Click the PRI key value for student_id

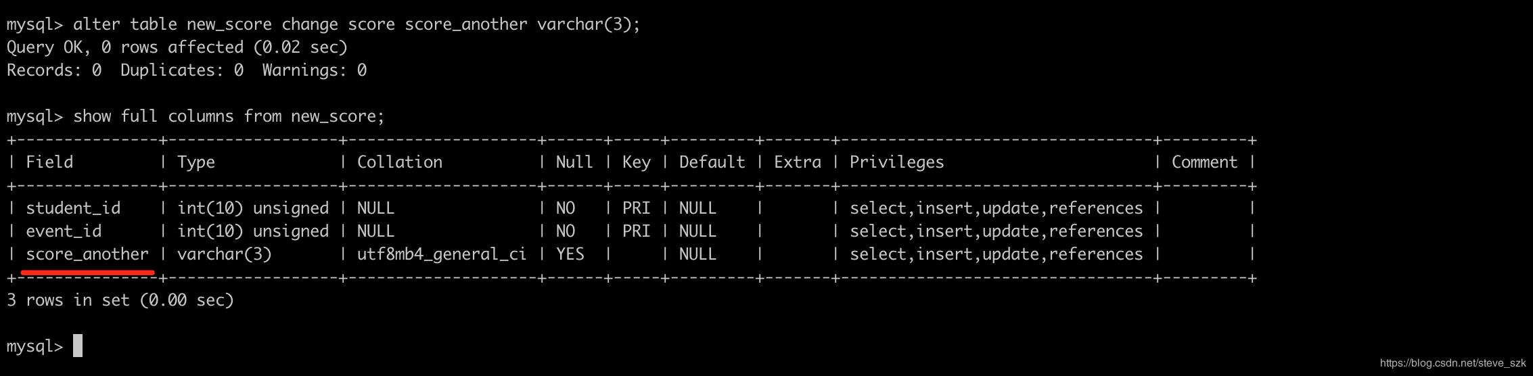pyautogui.click(x=636, y=208)
